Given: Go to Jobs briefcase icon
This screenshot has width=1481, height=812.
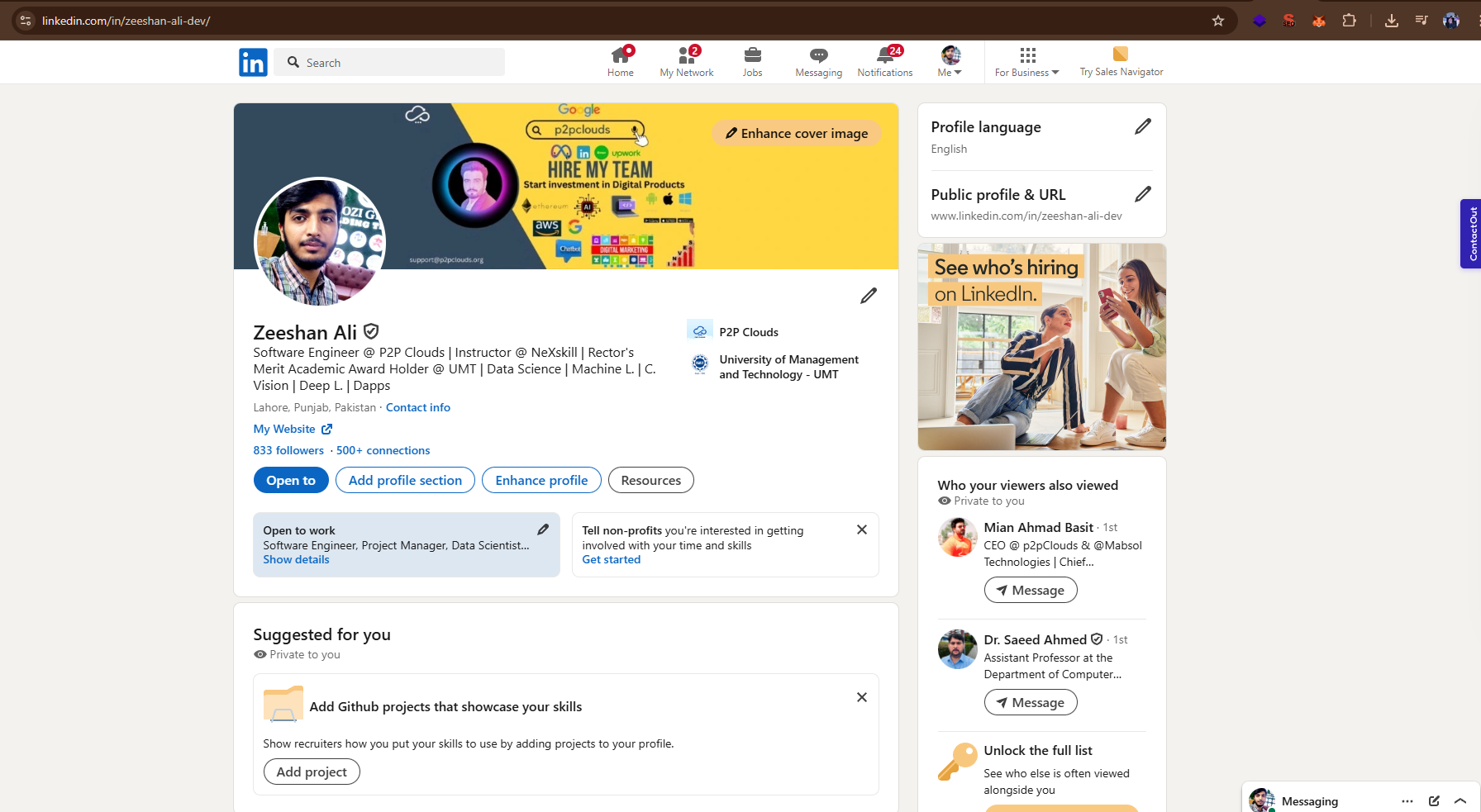Looking at the screenshot, I should click(x=752, y=62).
